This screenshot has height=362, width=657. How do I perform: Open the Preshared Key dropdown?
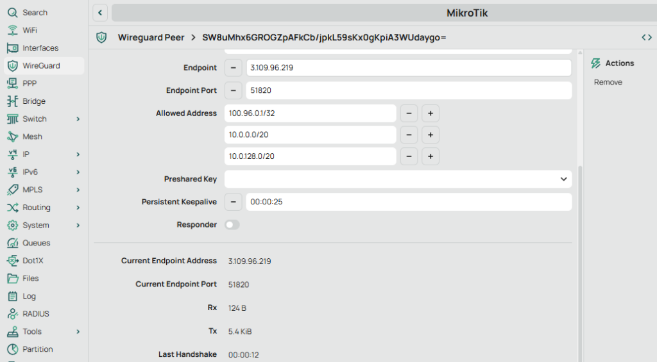[x=563, y=179]
